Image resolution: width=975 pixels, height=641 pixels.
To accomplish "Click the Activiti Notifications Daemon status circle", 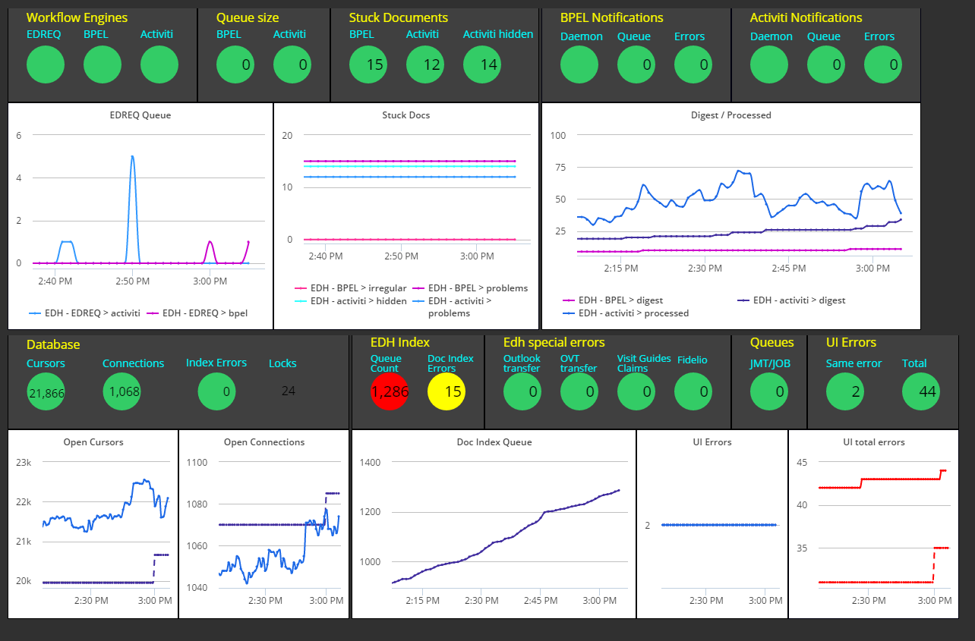I will click(769, 64).
